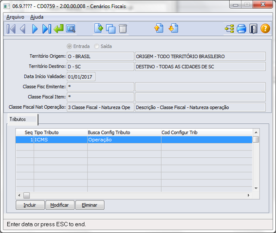Image resolution: width=276 pixels, height=233 pixels.
Task: Open the hierarchy tree structure icon
Action: [230, 29]
